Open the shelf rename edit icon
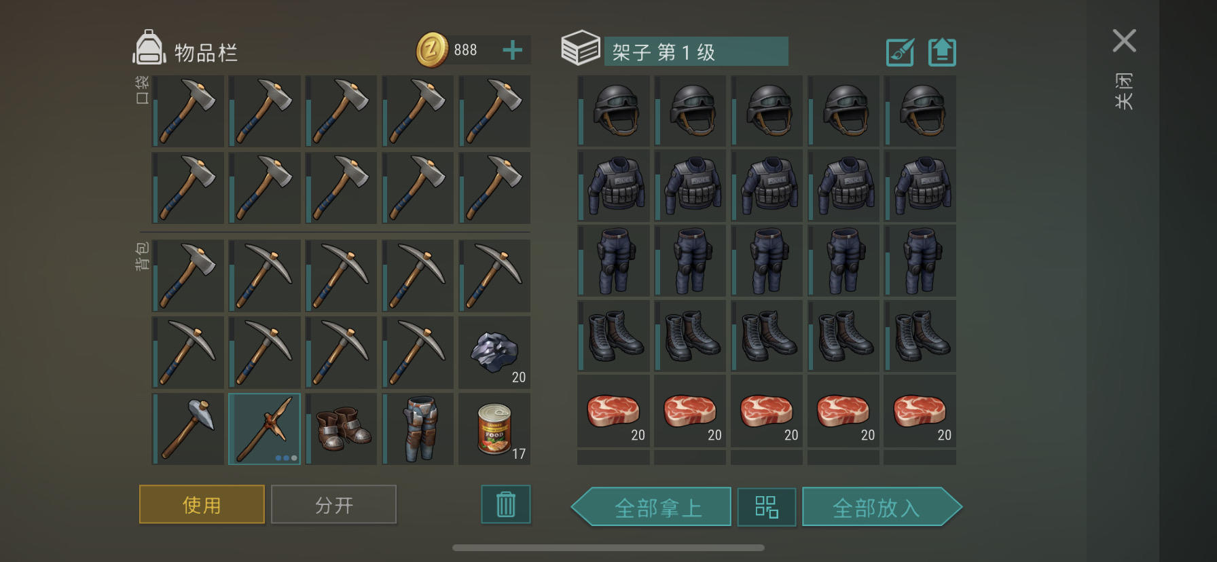Viewport: 1217px width, 562px height. point(901,52)
